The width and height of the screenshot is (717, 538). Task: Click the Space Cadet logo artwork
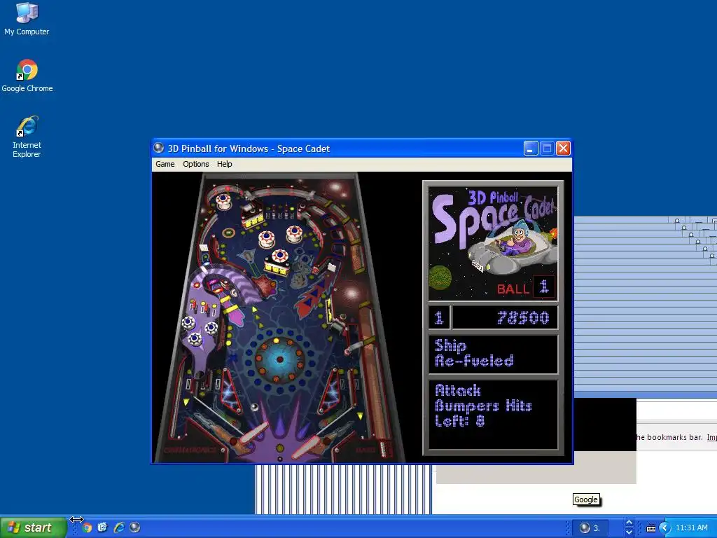(x=493, y=242)
